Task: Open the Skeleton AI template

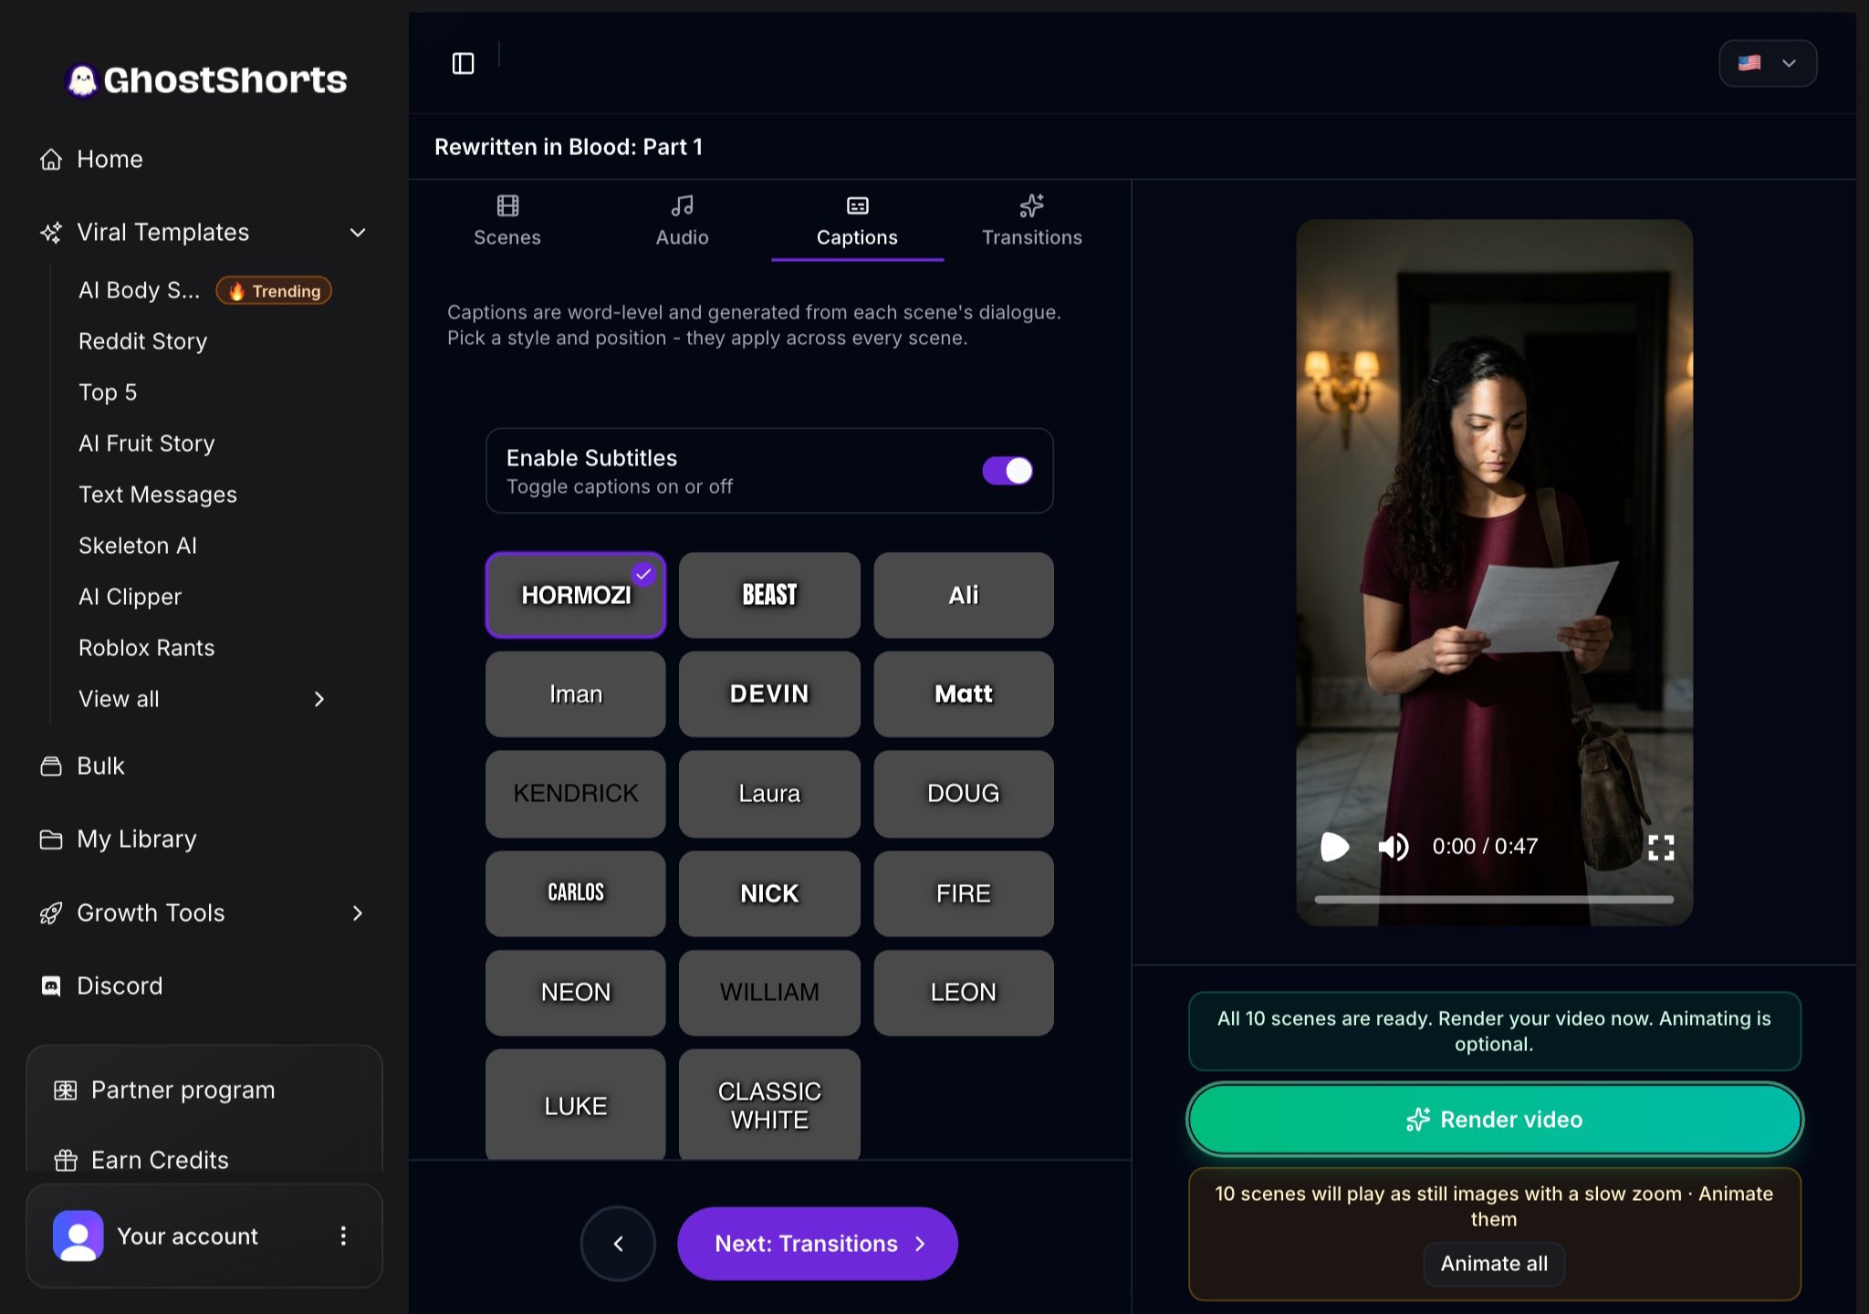Action: click(138, 546)
